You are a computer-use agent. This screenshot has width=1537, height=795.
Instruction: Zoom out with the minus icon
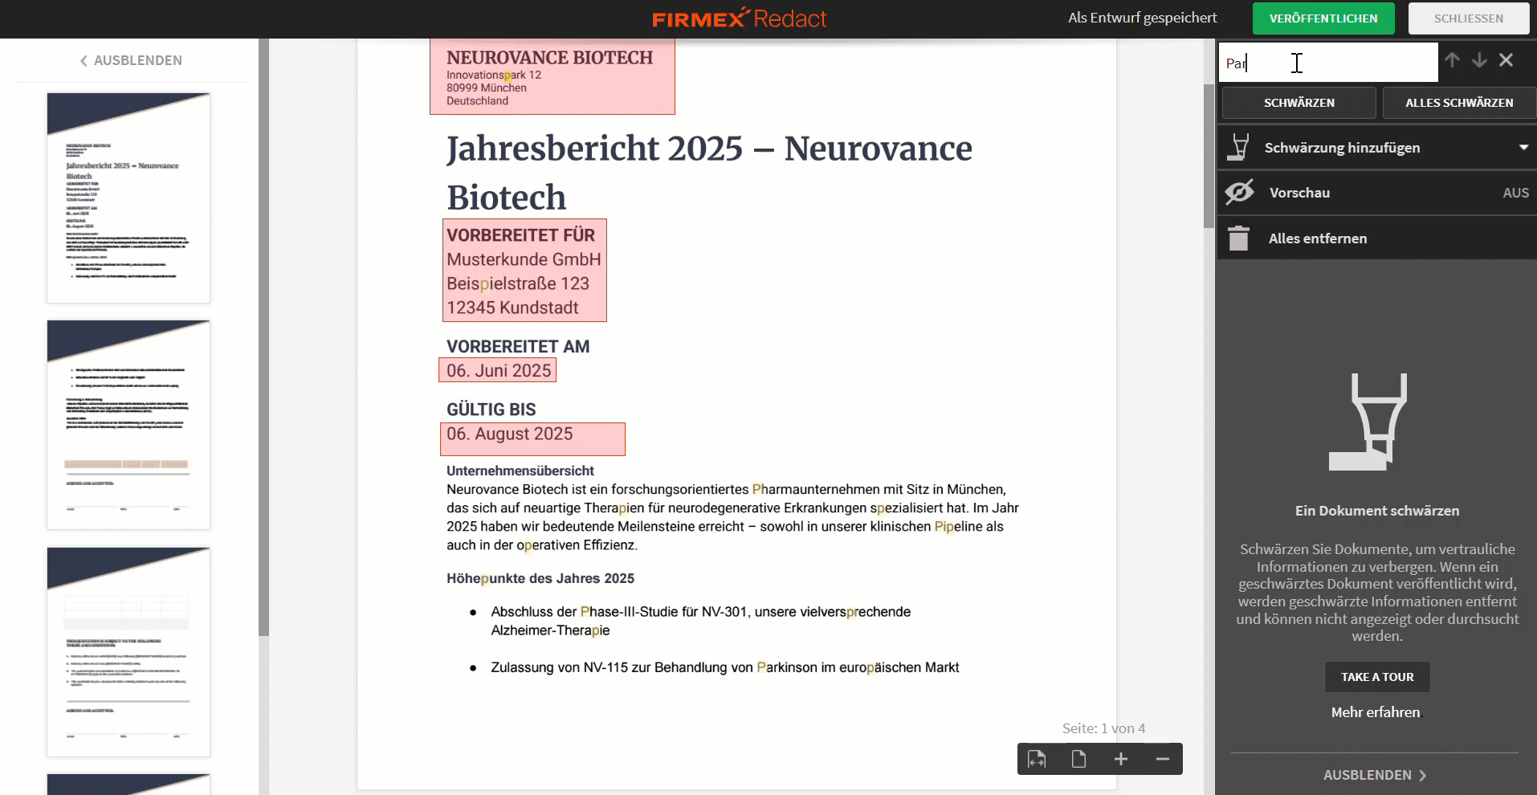[x=1162, y=759]
